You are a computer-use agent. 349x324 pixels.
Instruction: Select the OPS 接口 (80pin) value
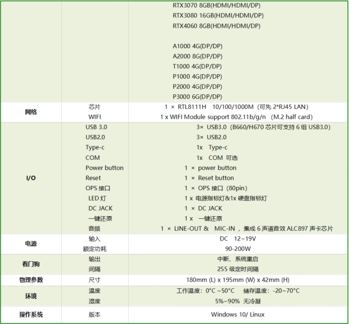pyautogui.click(x=215, y=188)
